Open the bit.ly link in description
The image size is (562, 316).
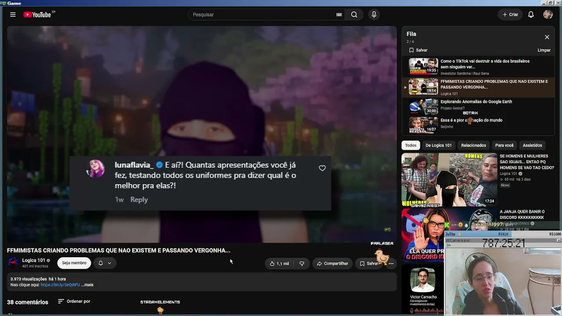coord(60,285)
